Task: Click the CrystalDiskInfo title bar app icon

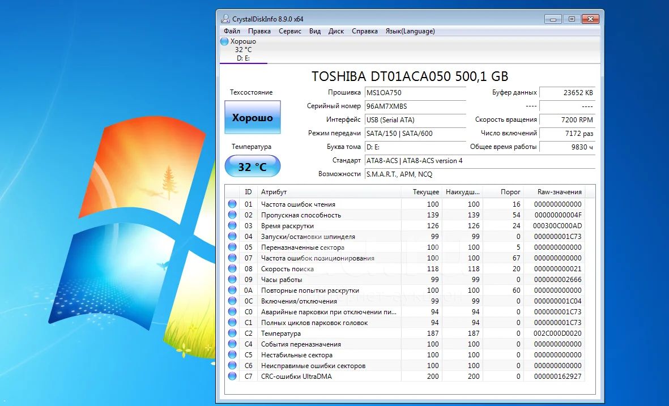Action: [225, 19]
